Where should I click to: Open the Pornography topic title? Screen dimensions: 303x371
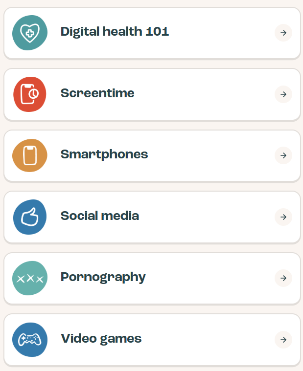pos(103,277)
